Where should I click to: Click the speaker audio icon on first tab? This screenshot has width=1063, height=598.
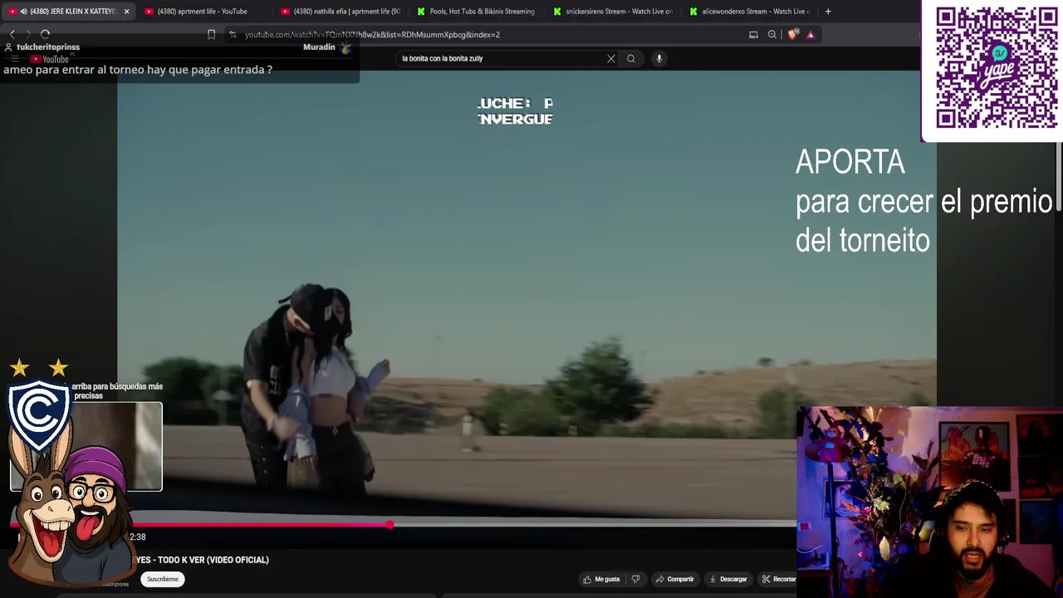coord(22,12)
